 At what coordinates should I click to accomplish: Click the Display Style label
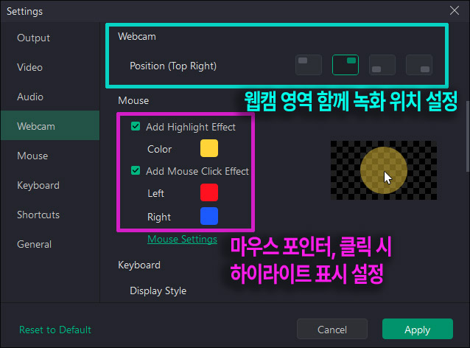(x=158, y=291)
